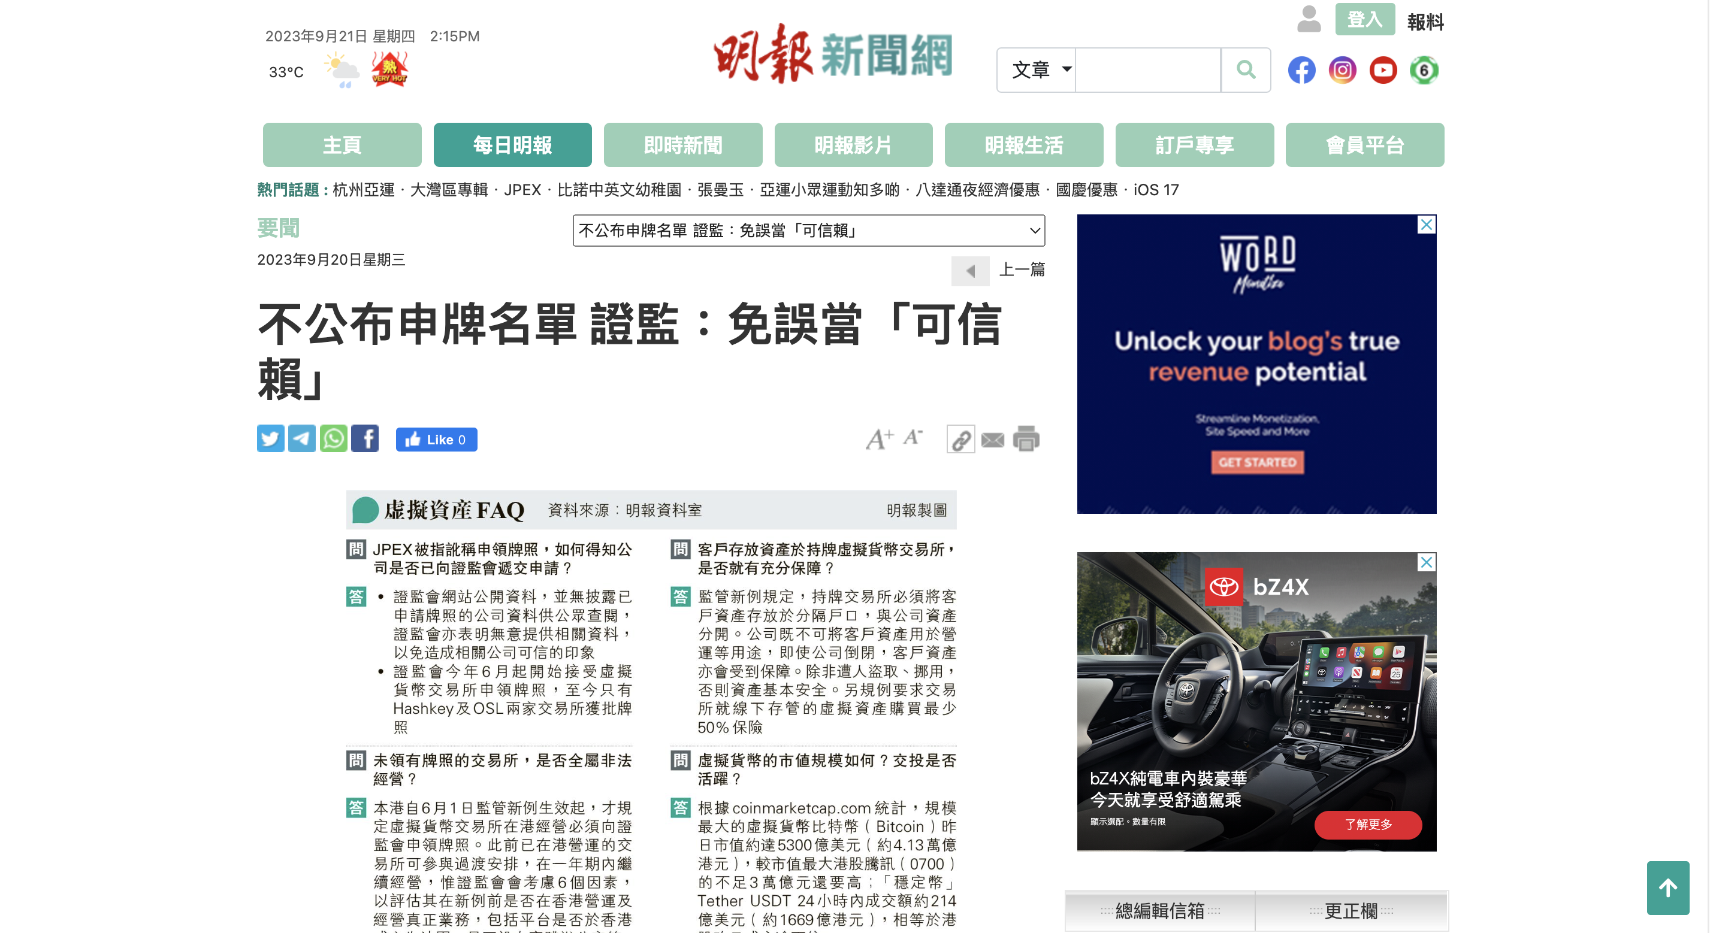Open the iOS 17 hot topic
1710x933 pixels.
coord(1156,190)
